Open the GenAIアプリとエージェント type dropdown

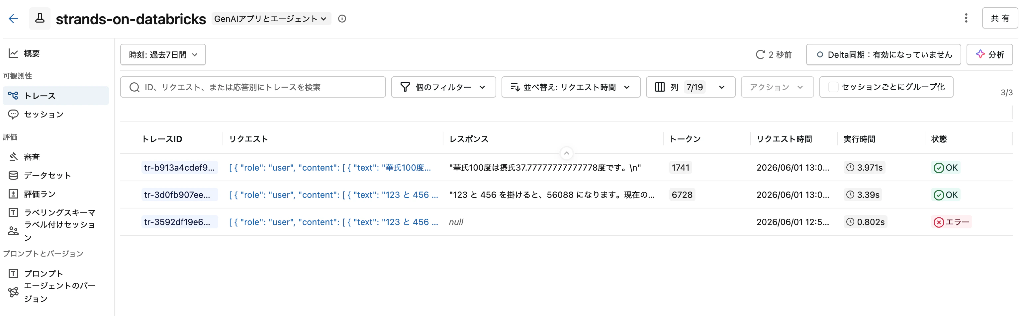pos(271,19)
